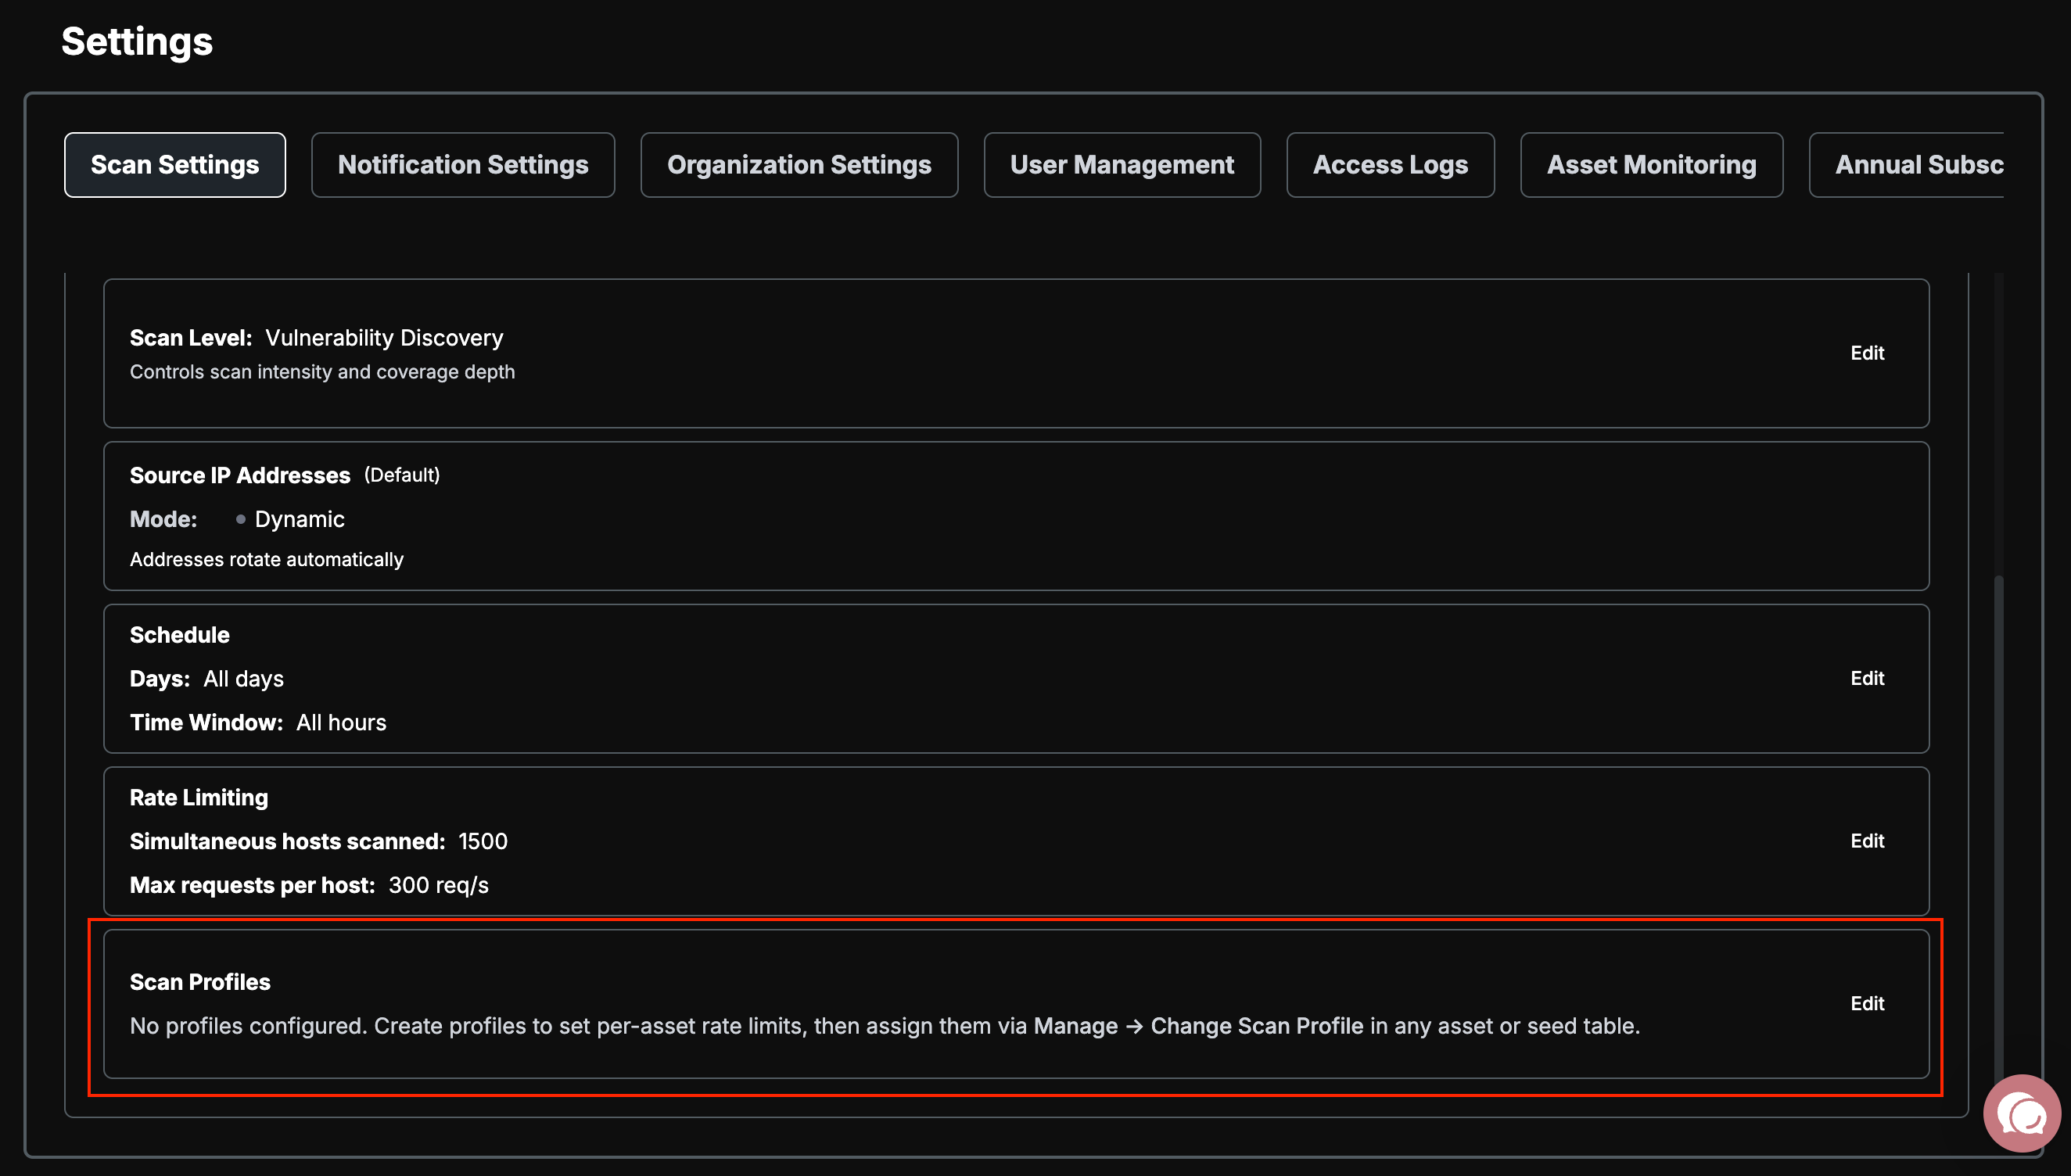Click the 'Rate Limiting' heading
The image size is (2071, 1176).
pyautogui.click(x=199, y=798)
